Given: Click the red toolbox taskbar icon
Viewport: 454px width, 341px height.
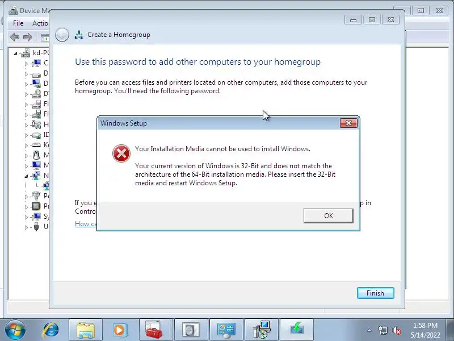Looking at the screenshot, I should (x=154, y=330).
